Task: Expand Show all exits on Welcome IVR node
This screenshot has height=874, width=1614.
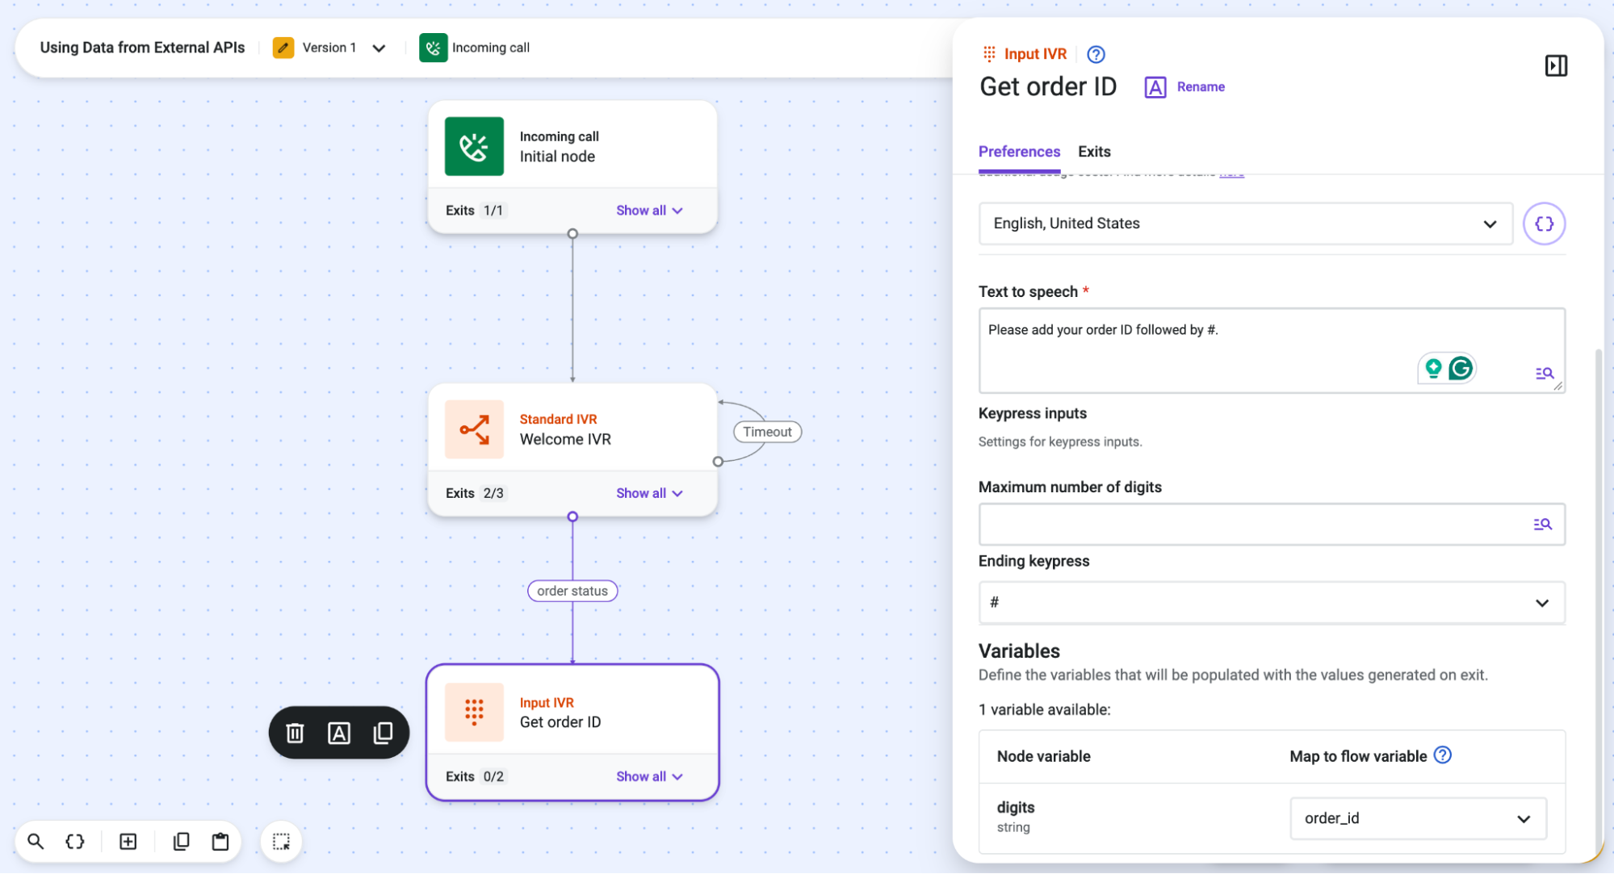Action: tap(649, 493)
